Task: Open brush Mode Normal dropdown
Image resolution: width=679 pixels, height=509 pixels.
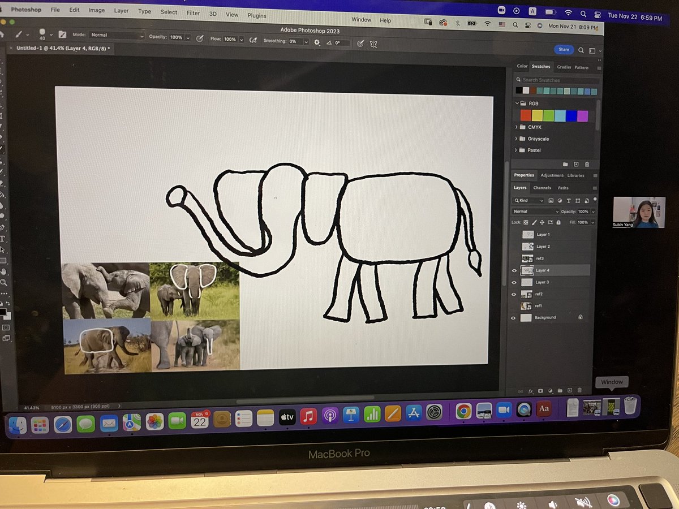Action: [118, 36]
